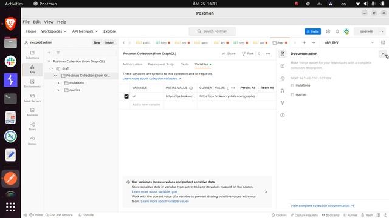Open the Flows sidebar section

pyautogui.click(x=32, y=127)
